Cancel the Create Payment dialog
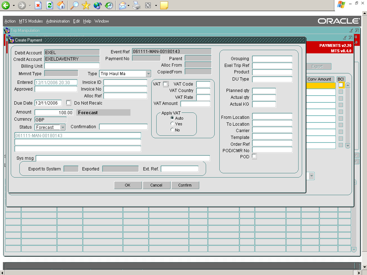367x275 pixels. [x=156, y=185]
